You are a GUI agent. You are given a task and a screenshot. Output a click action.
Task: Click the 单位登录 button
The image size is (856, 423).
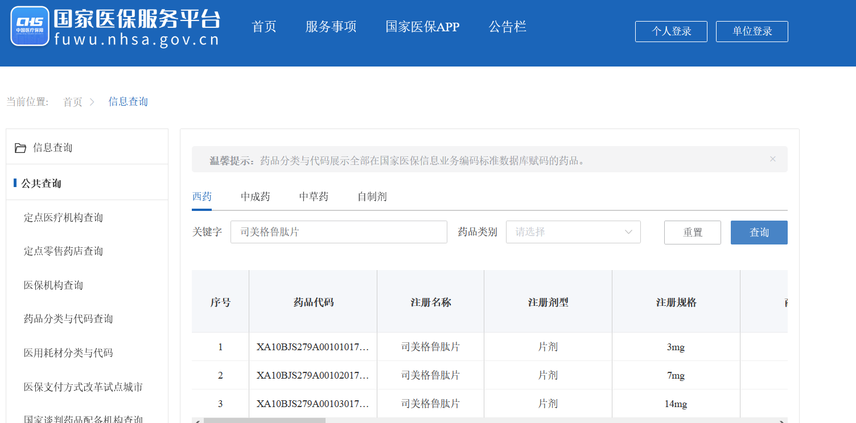tap(752, 31)
